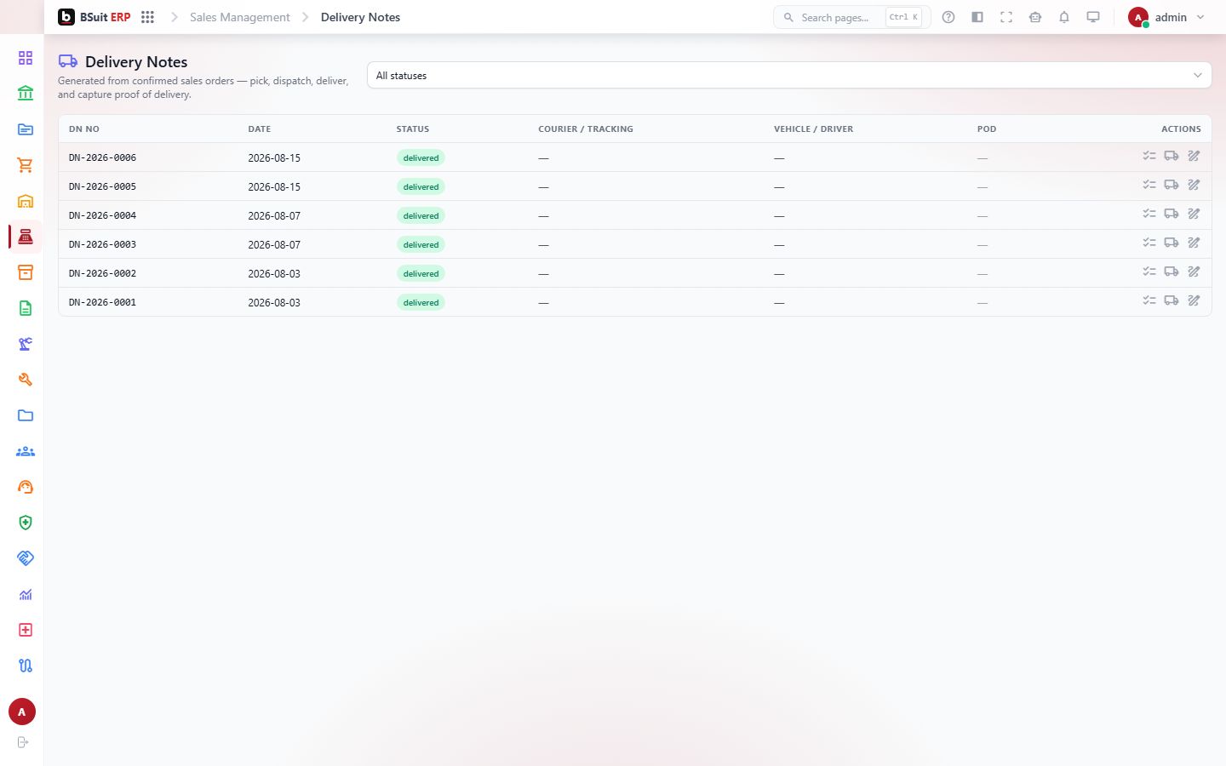
Task: Open the help question mark icon
Action: coord(948,17)
